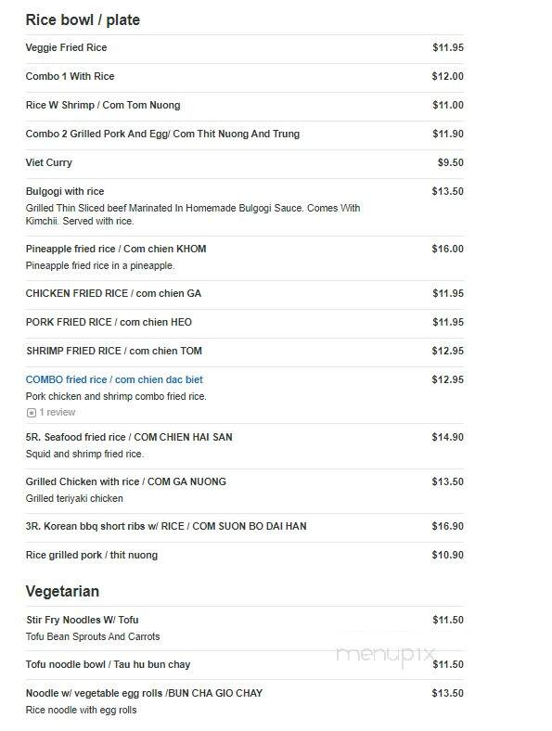Click 3R. Korean bbq short ribs item
Image resolution: width=552 pixels, height=731 pixels.
tap(166, 526)
